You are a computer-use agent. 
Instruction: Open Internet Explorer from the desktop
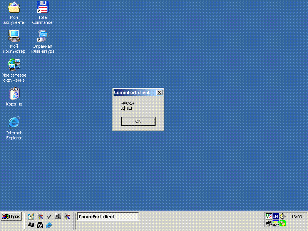point(14,123)
